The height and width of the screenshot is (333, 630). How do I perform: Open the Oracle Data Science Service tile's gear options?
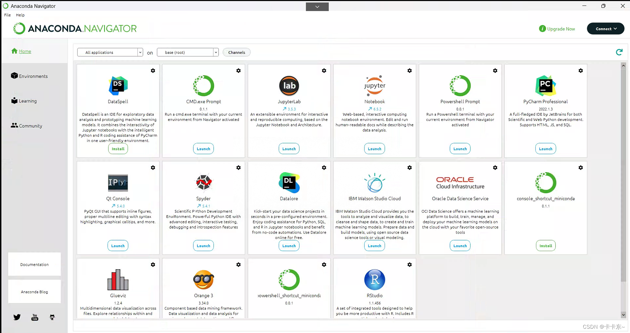[495, 168]
